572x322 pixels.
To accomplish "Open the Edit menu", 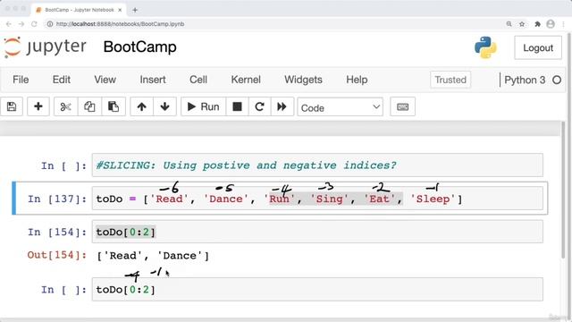I will coord(62,80).
